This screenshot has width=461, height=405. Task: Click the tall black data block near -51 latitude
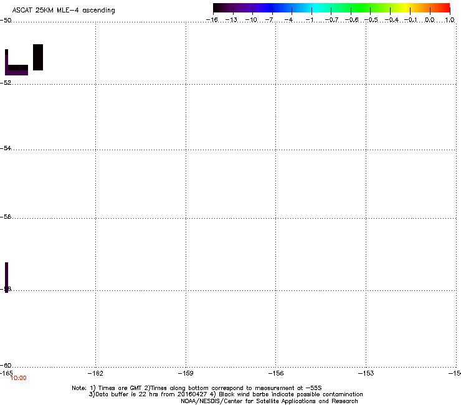tap(38, 57)
